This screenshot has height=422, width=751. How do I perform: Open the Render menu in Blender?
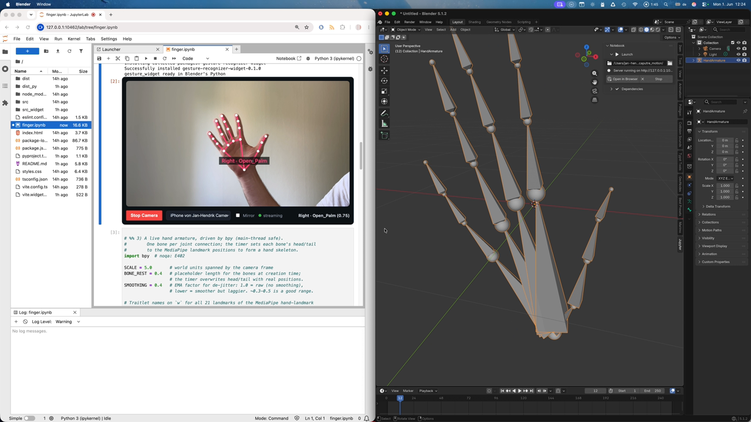(x=410, y=22)
